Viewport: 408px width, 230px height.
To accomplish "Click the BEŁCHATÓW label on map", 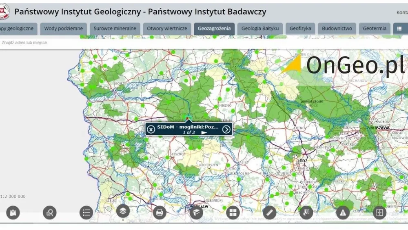I will pyautogui.click(x=304, y=193).
